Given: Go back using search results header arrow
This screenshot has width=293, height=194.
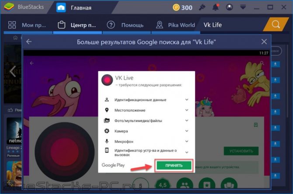Looking at the screenshot, I should pos(28,41).
